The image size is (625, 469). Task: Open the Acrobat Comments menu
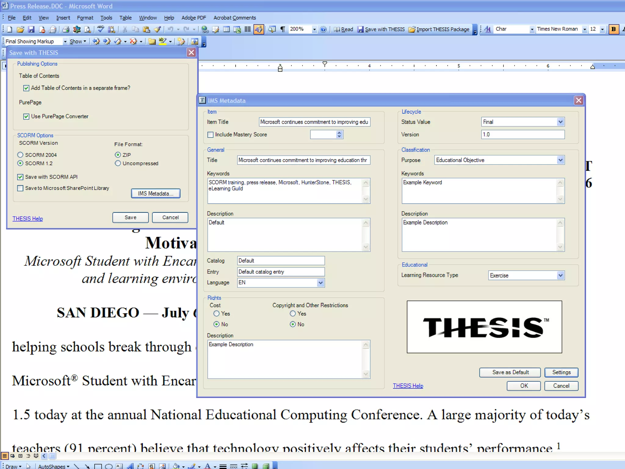234,18
